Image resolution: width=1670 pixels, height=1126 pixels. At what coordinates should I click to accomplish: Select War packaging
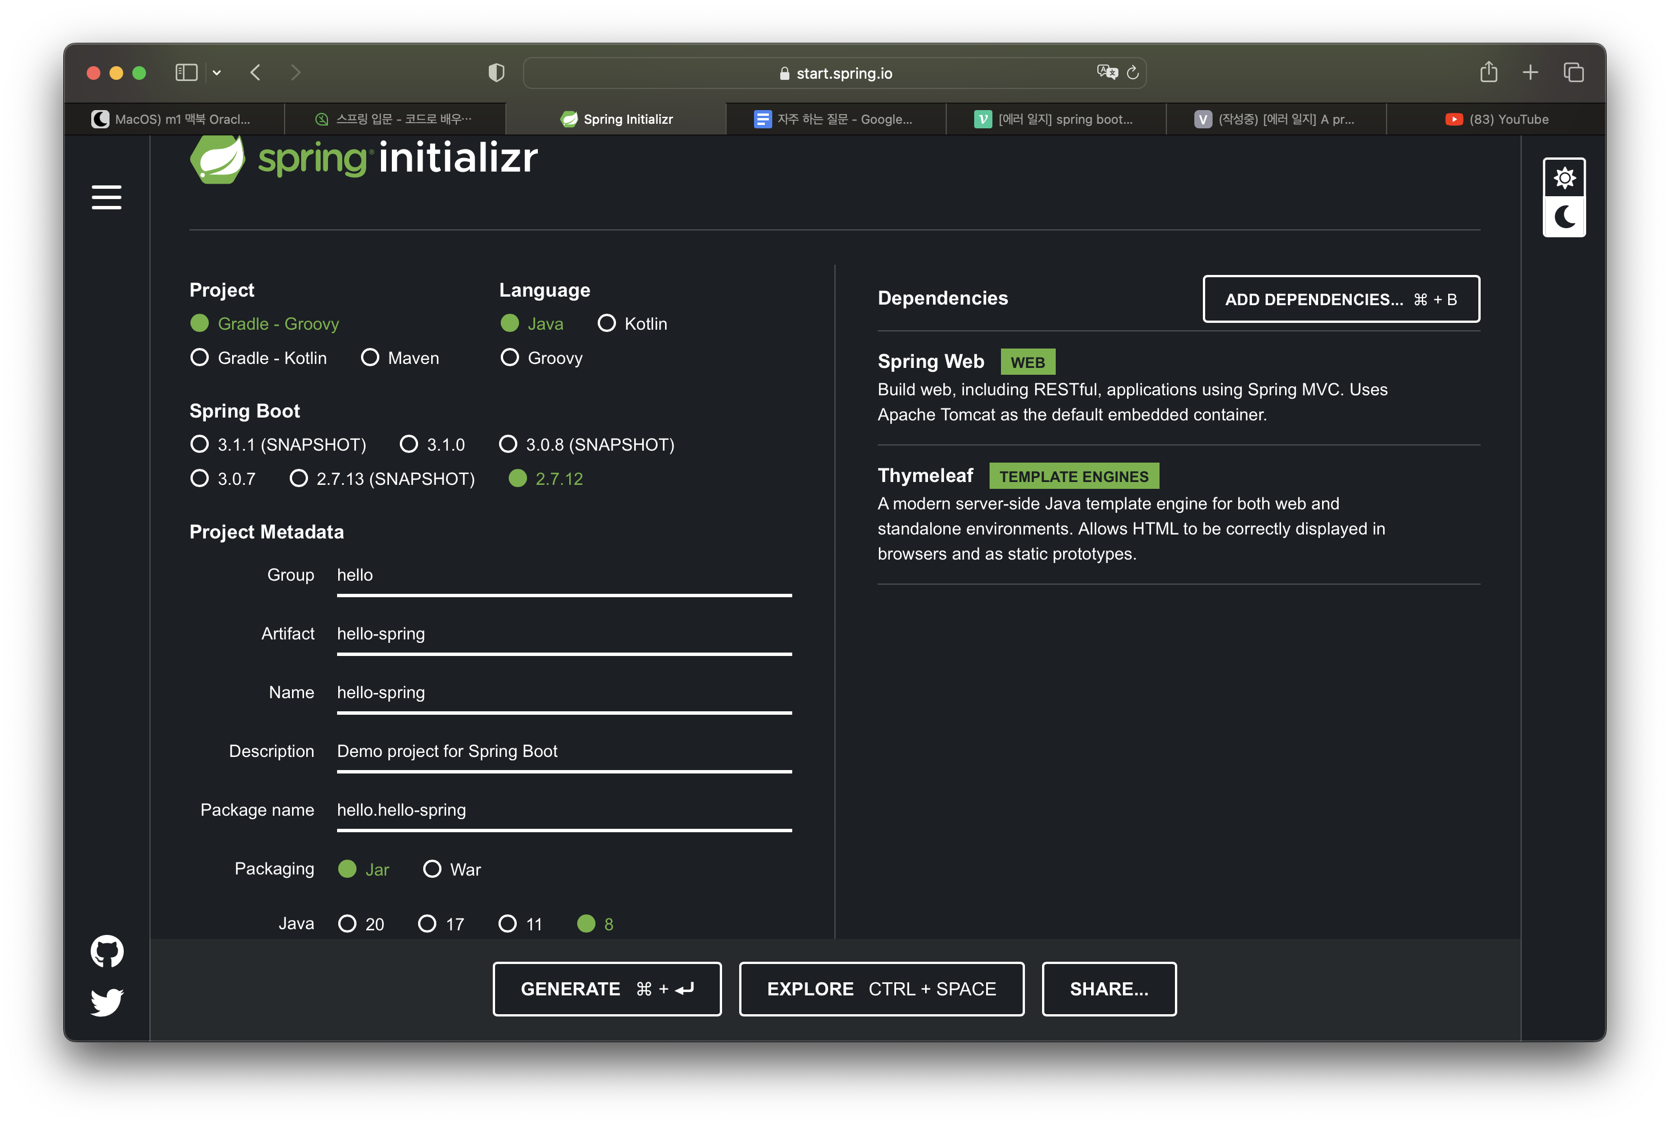tap(452, 869)
